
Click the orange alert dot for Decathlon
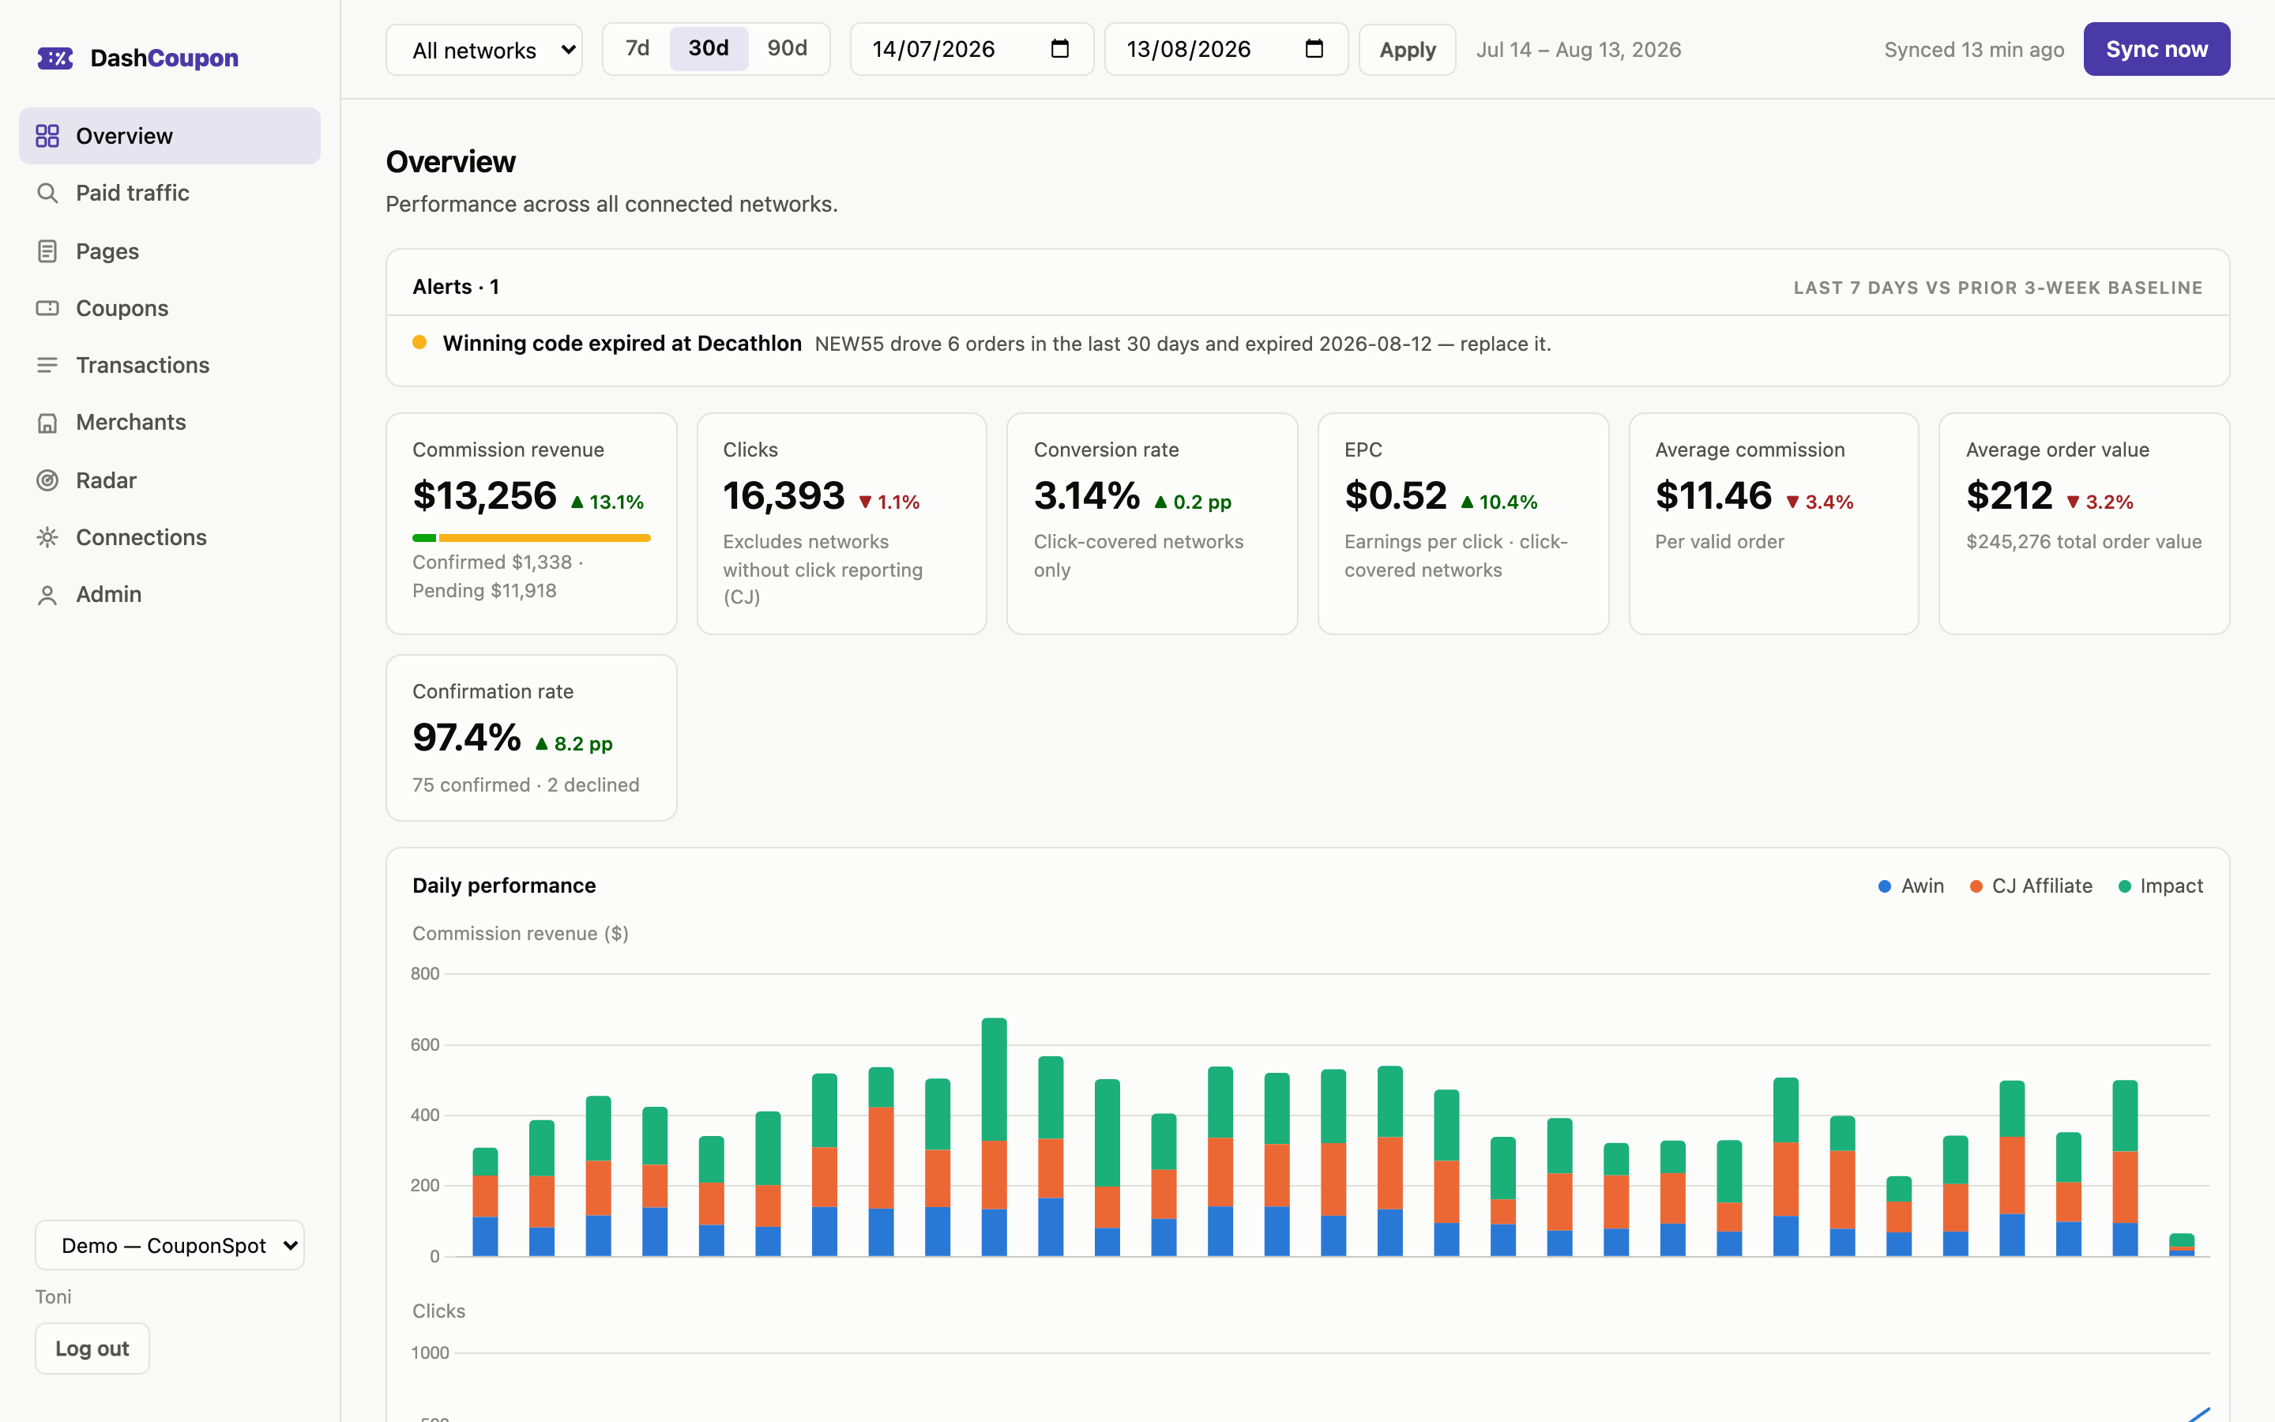pos(419,342)
